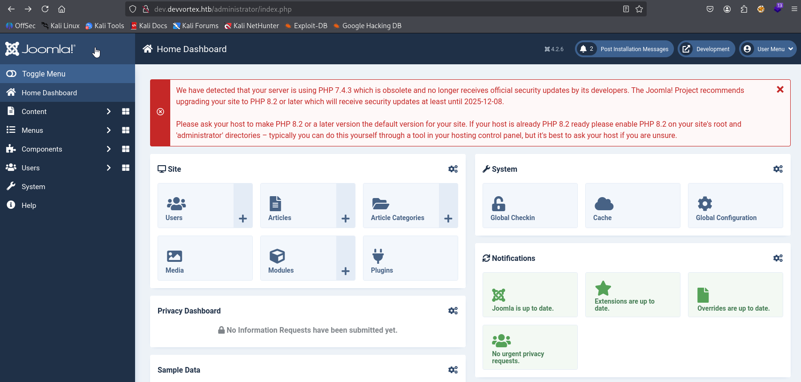Open the Components dashboard grid icon
The image size is (801, 382).
click(x=126, y=149)
